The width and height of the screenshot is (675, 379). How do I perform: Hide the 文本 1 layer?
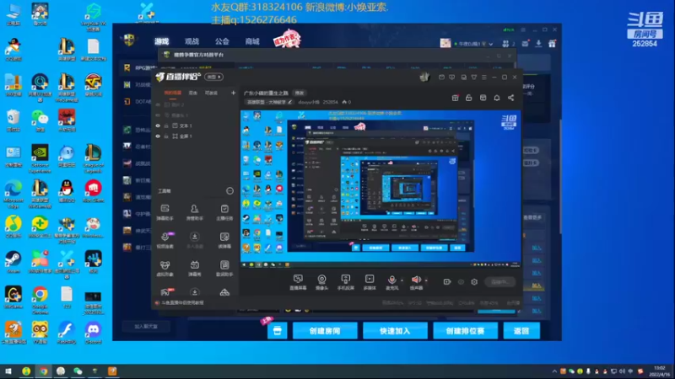[x=158, y=125]
